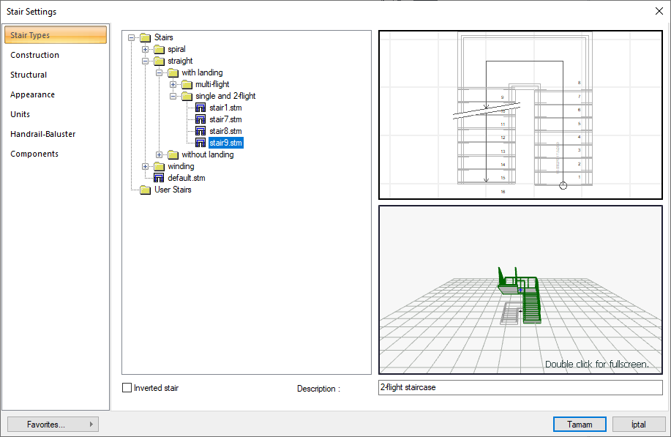Viewport: 671px width, 437px height.
Task: Click the User Stairs folder icon
Action: point(145,190)
